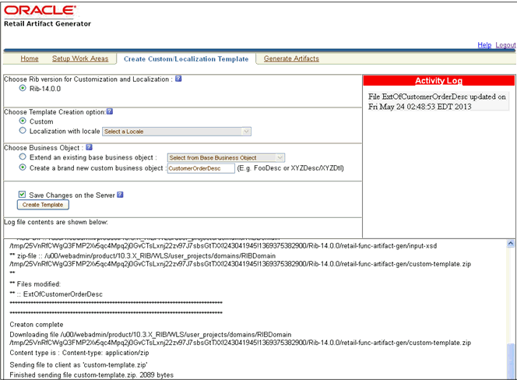Click the Create Template button
Screen dimensions: 517x380
click(x=43, y=205)
